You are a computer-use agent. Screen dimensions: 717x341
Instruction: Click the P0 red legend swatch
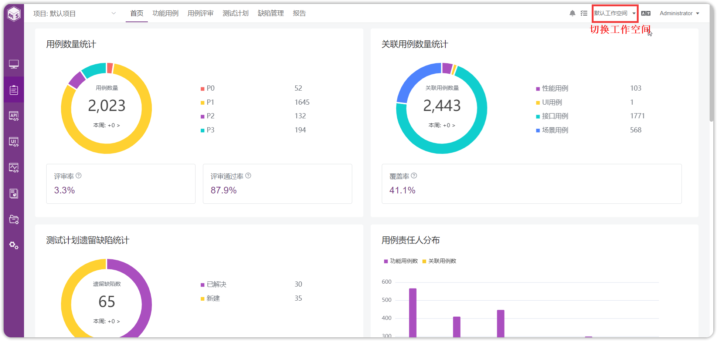point(203,89)
